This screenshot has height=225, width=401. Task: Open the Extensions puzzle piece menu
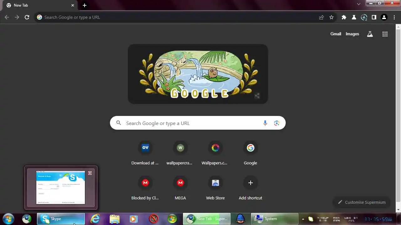344,17
